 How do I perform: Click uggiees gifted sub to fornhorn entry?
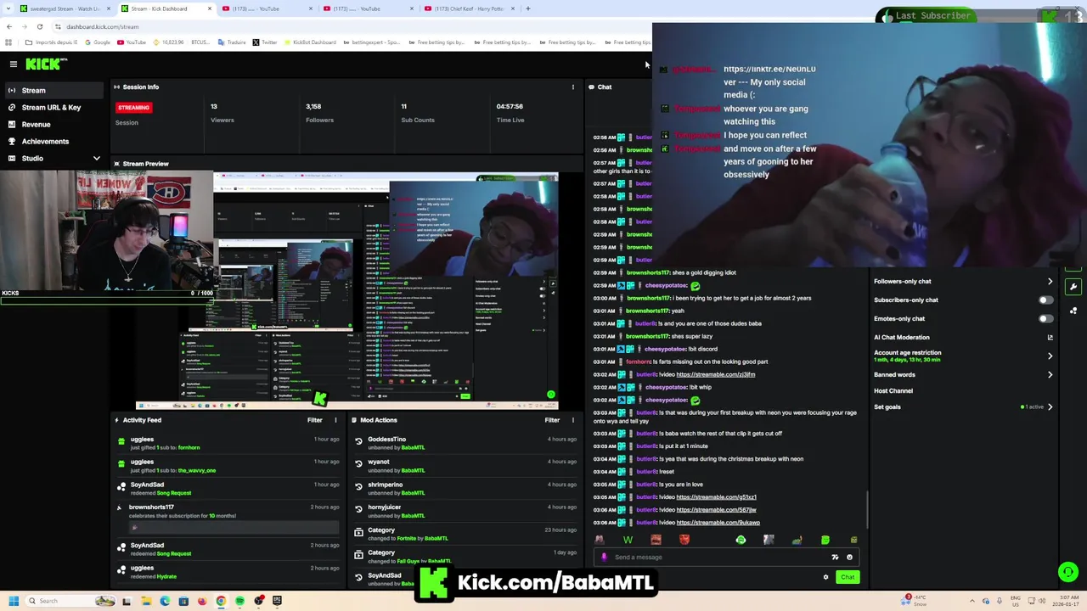tap(229, 443)
